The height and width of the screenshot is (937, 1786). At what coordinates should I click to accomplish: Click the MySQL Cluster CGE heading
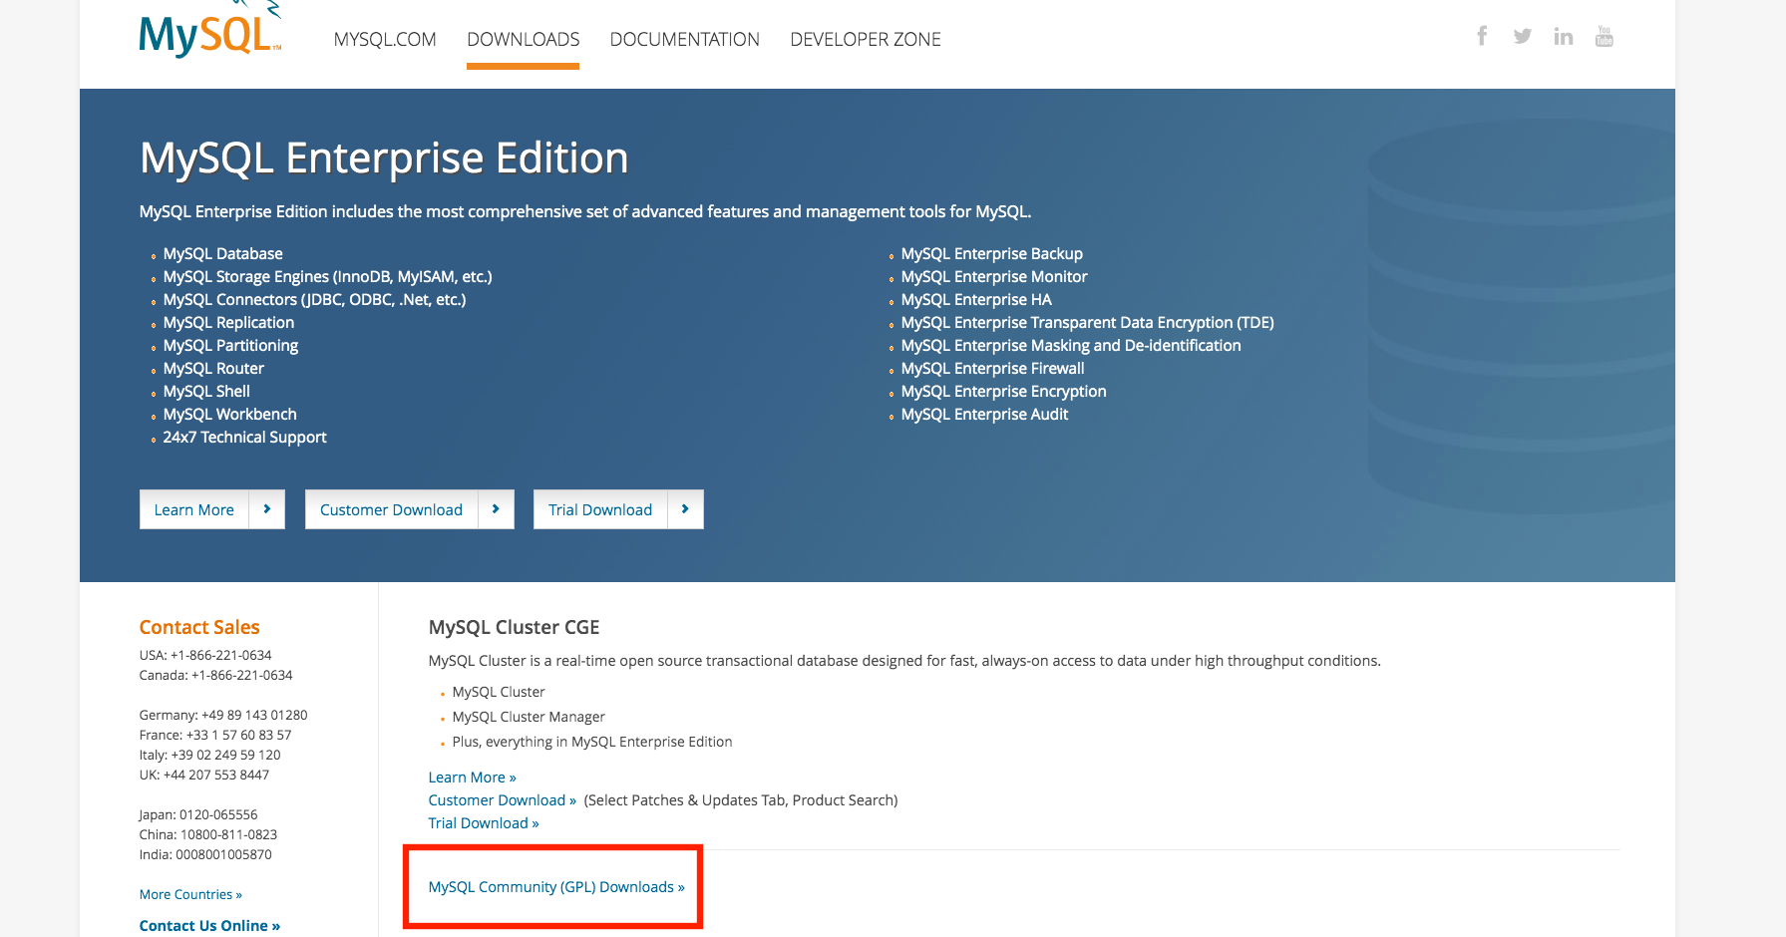514,627
